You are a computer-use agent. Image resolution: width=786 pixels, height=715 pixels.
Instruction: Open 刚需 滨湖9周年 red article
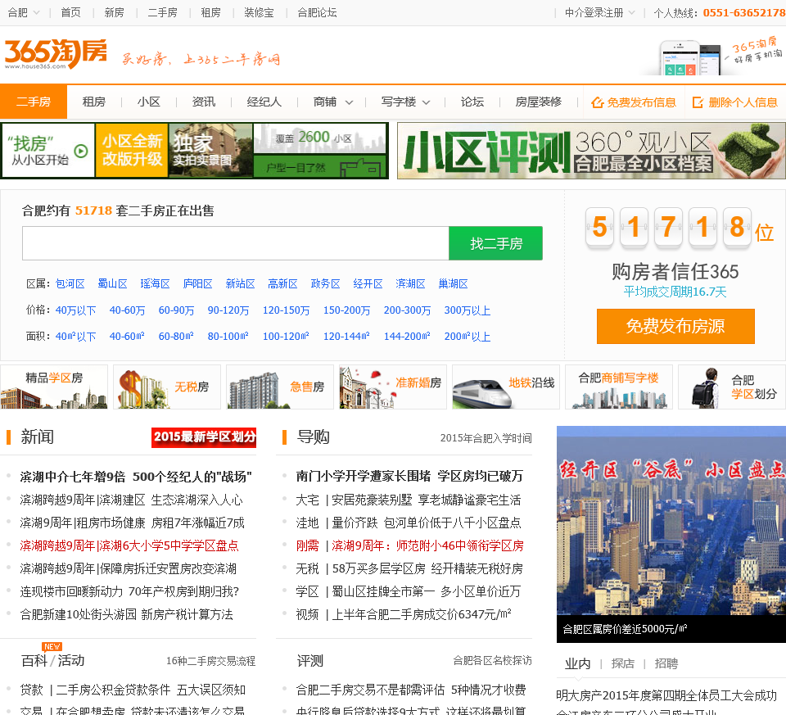[409, 545]
